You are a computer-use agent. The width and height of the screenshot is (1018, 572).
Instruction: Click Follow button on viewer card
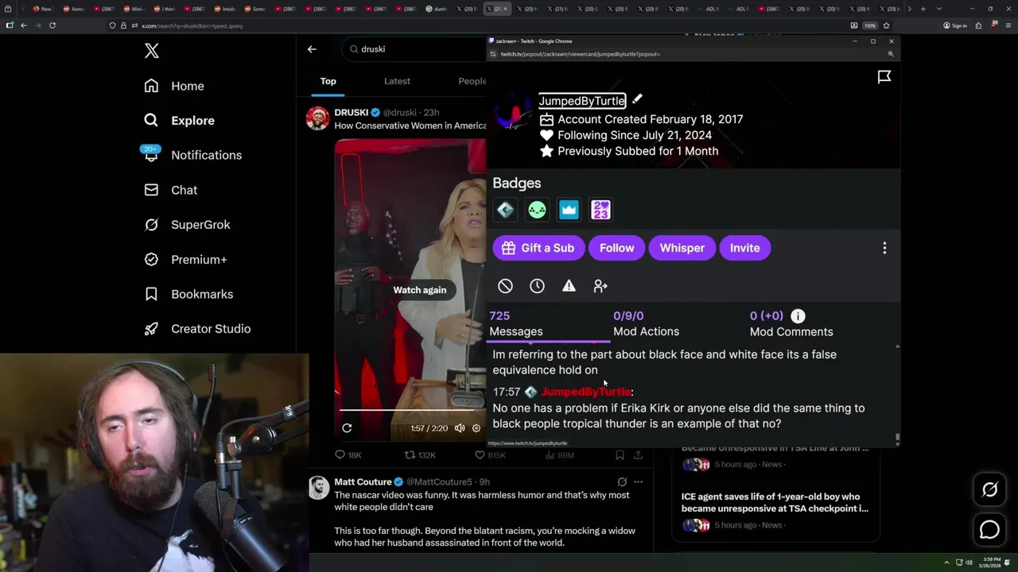point(617,248)
